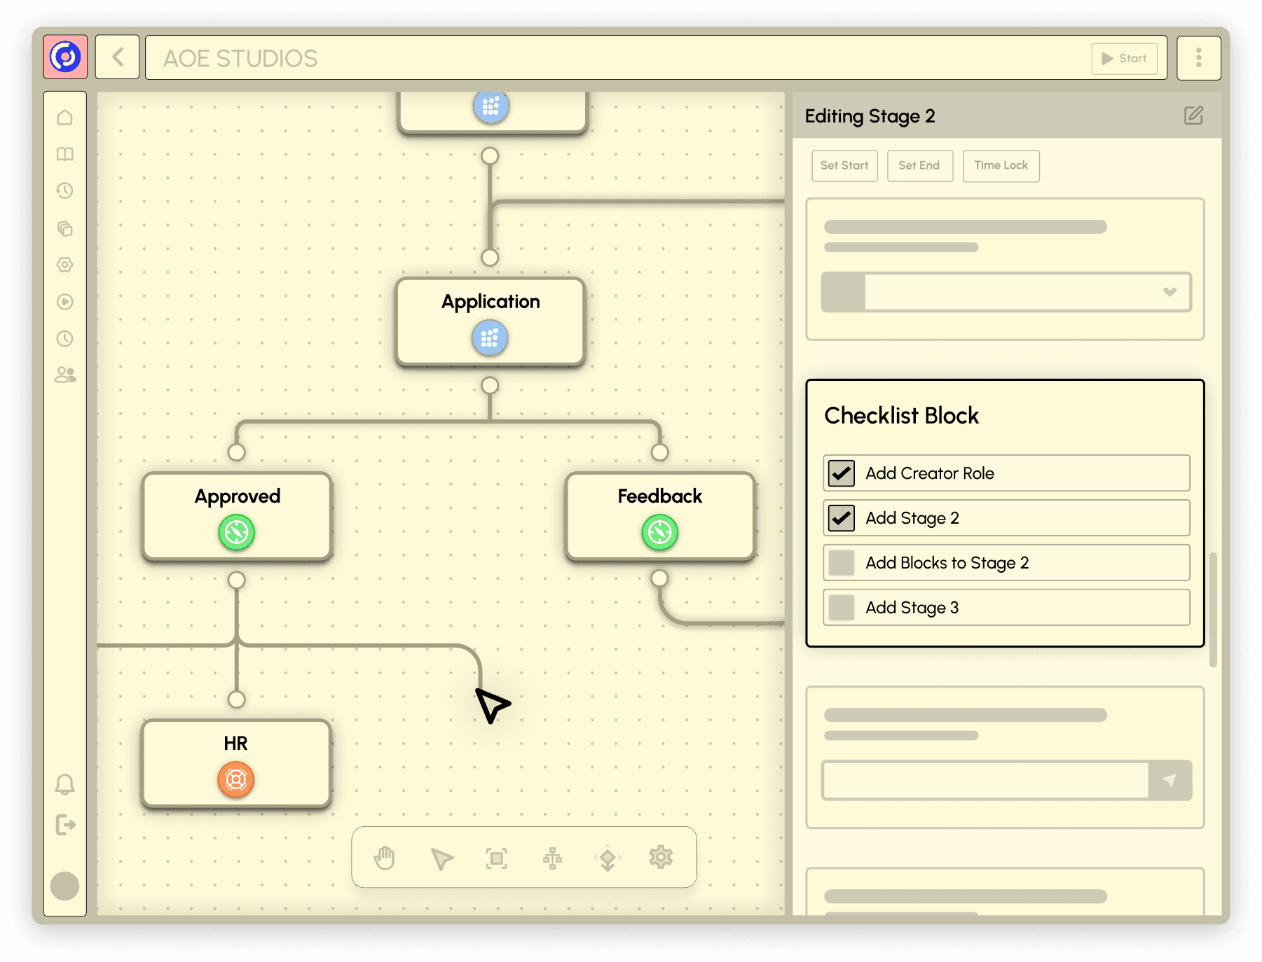Open the three-dot overflow menu

[x=1198, y=57]
